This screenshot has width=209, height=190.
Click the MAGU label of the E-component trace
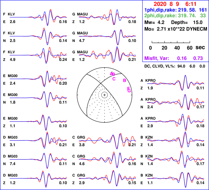(x=82, y=52)
